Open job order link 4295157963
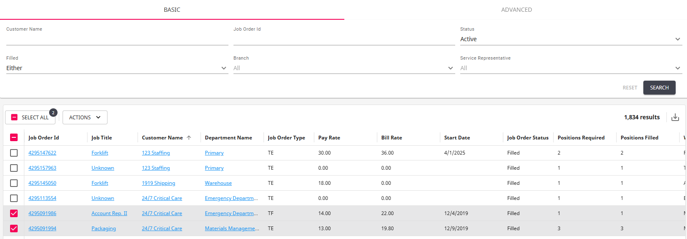 point(42,168)
